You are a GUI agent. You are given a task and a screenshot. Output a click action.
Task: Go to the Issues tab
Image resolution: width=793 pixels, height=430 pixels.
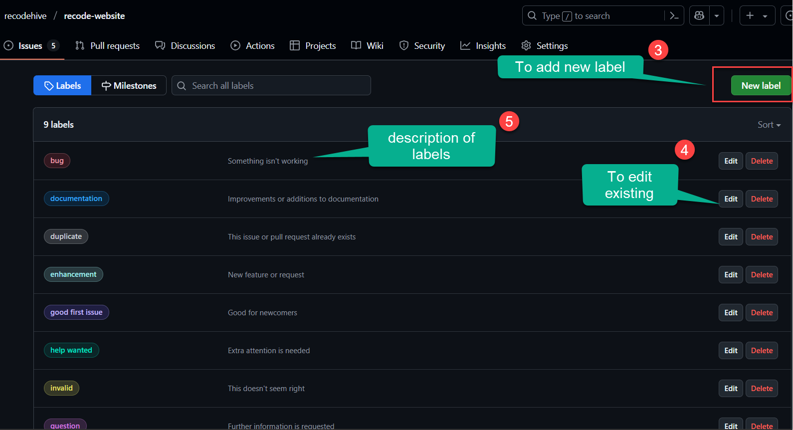tap(31, 46)
